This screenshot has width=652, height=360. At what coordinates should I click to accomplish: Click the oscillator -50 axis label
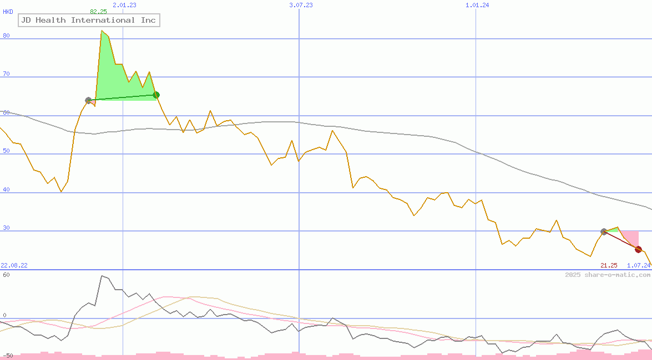coord(7,356)
